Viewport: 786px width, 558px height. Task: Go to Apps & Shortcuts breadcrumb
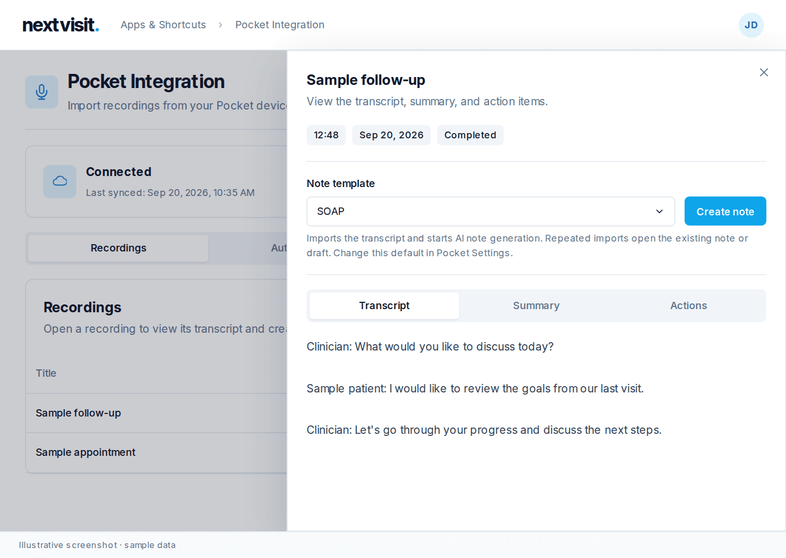click(163, 25)
